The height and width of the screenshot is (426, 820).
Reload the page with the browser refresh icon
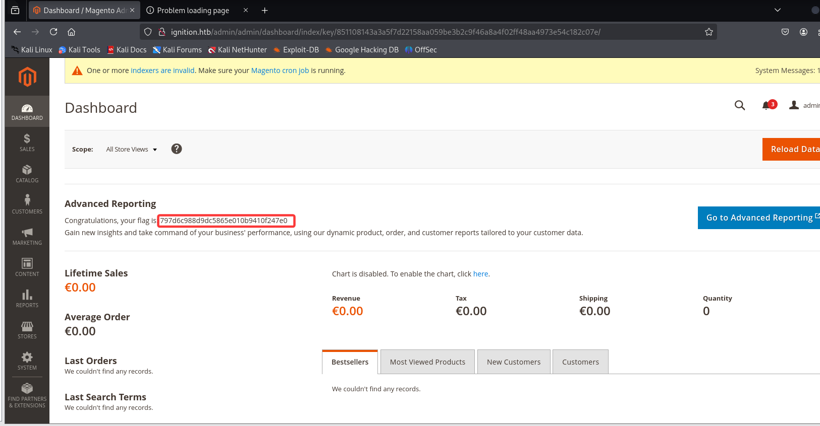[x=53, y=32]
